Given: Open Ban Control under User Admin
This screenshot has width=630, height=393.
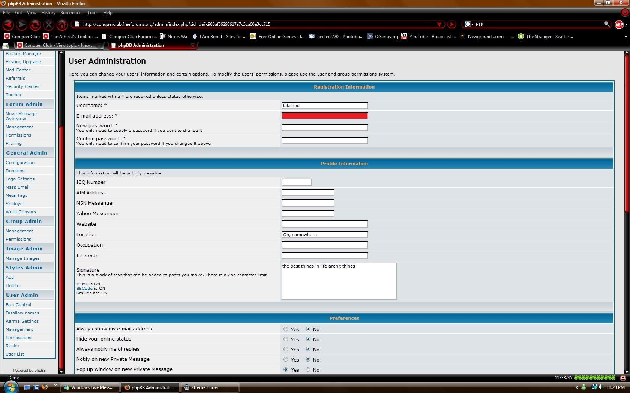Looking at the screenshot, I should (x=18, y=305).
